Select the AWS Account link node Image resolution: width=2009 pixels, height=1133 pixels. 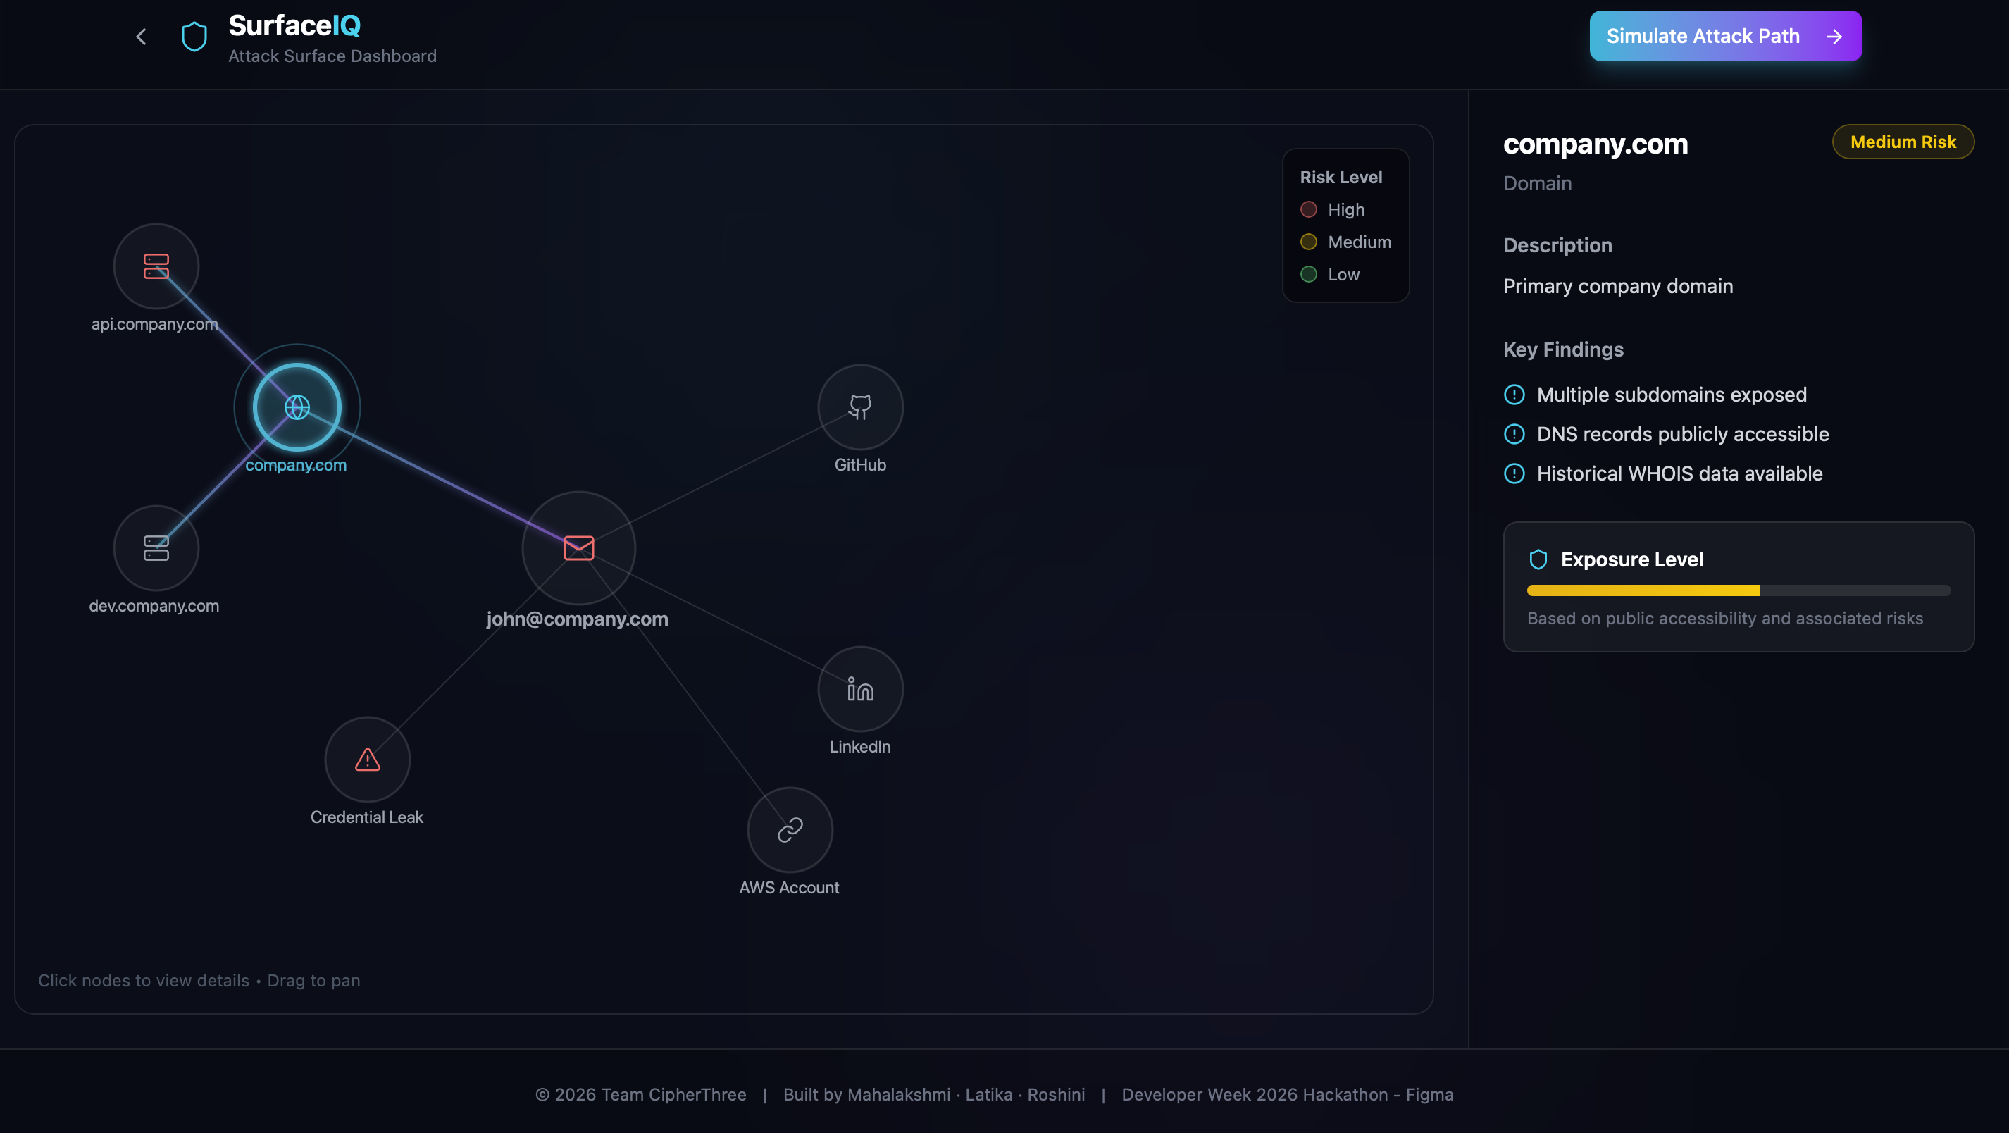(x=790, y=829)
